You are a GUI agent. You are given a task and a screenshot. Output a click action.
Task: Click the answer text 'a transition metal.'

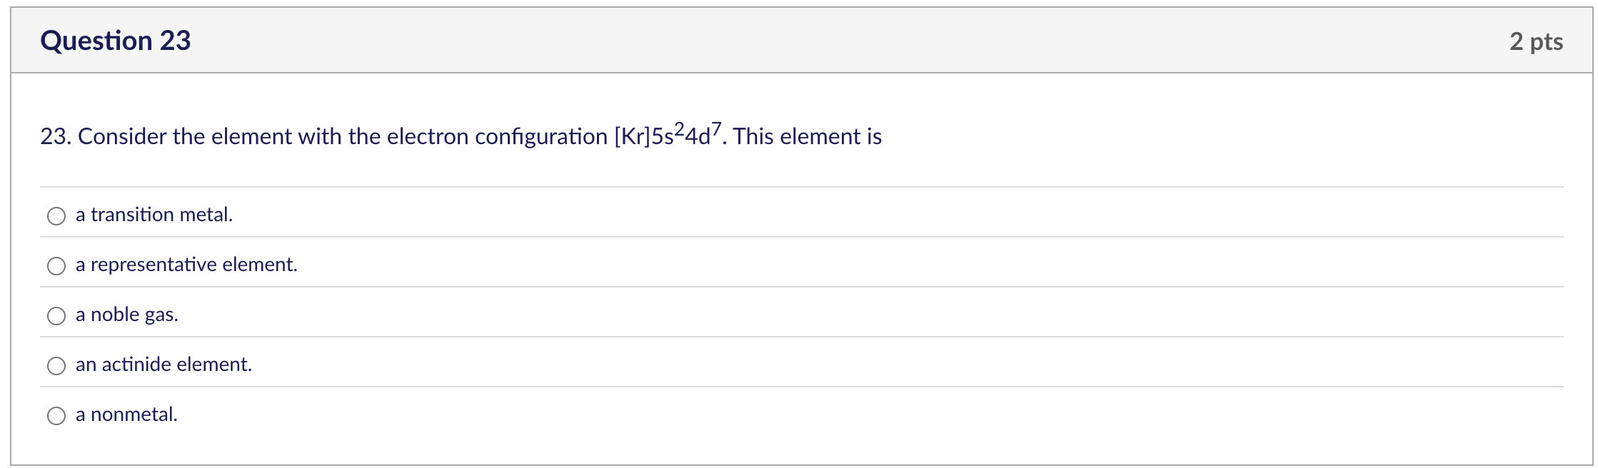(153, 214)
